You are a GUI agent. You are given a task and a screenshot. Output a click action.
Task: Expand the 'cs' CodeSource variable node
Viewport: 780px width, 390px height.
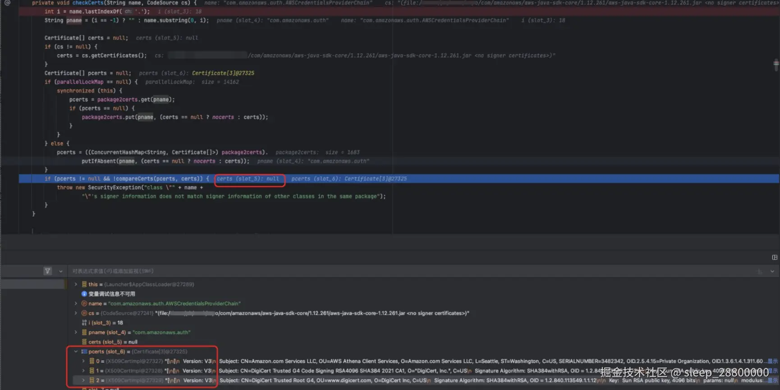[x=76, y=313]
